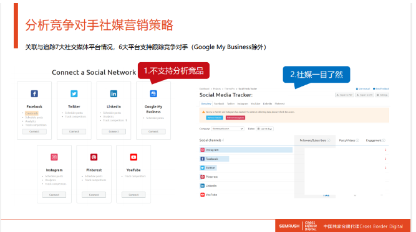Click 'Track competitors' under the YouTube card
This screenshot has width=416, height=232.
tap(135, 176)
